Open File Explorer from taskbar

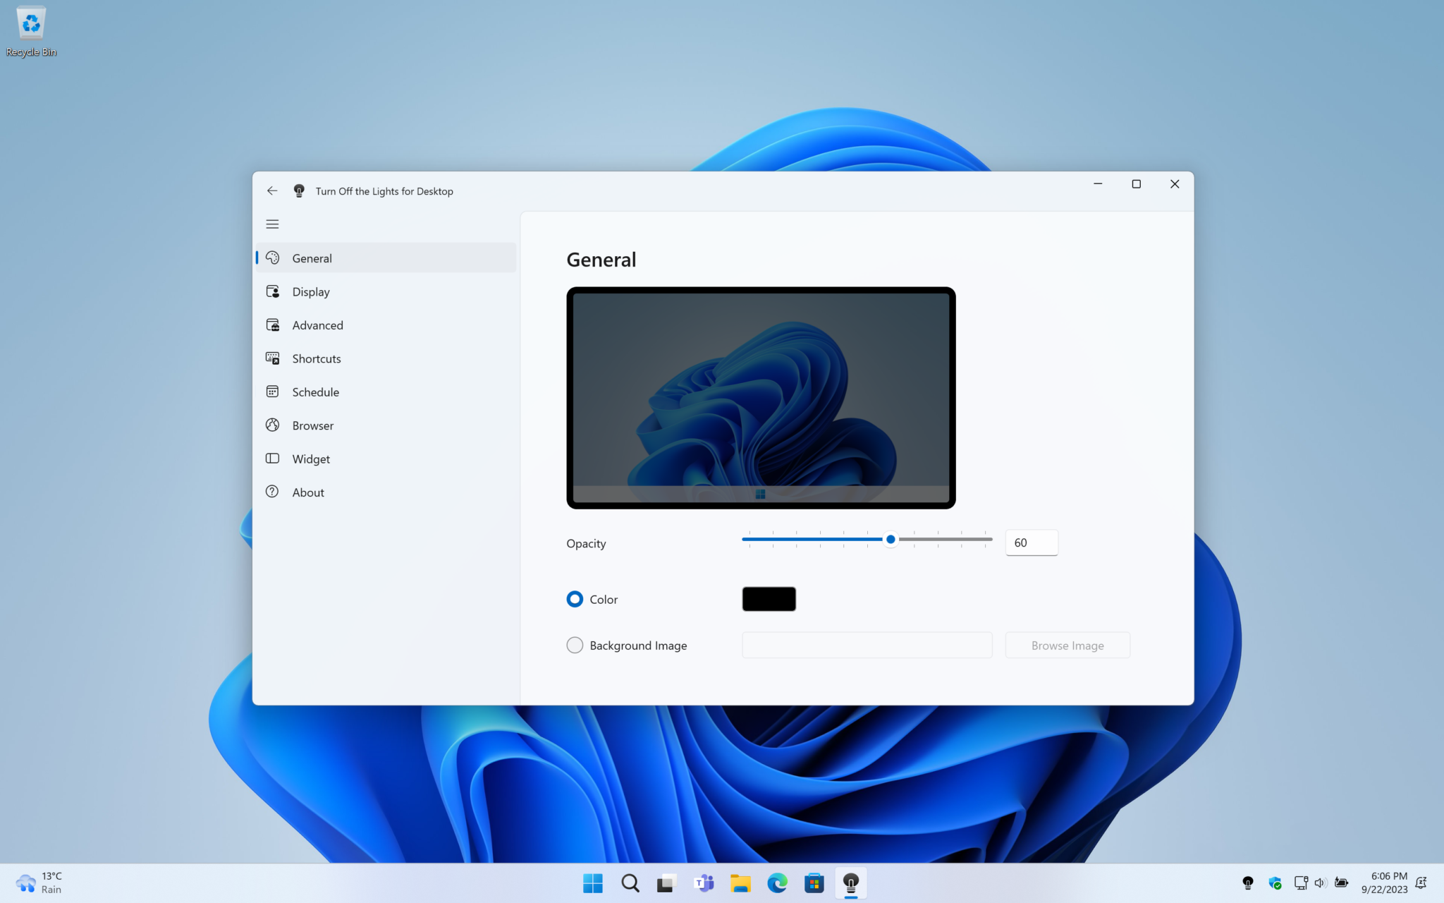click(x=740, y=883)
